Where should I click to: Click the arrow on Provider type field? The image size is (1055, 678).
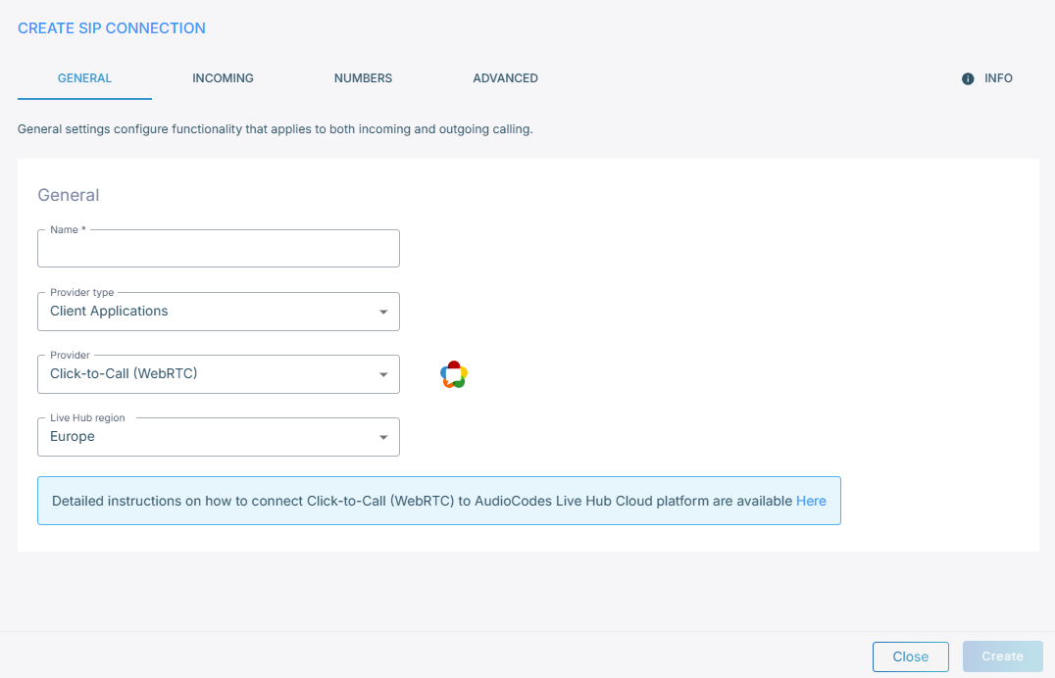[x=383, y=313]
